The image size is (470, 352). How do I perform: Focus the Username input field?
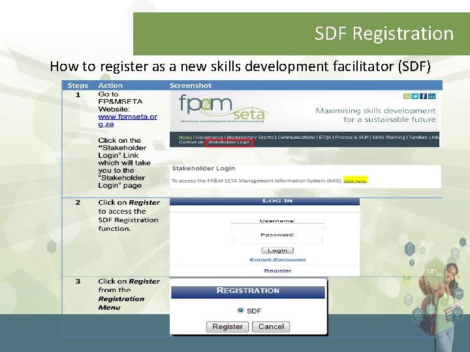pos(277,226)
